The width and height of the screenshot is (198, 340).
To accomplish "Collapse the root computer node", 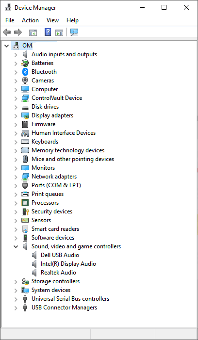I will point(6,46).
